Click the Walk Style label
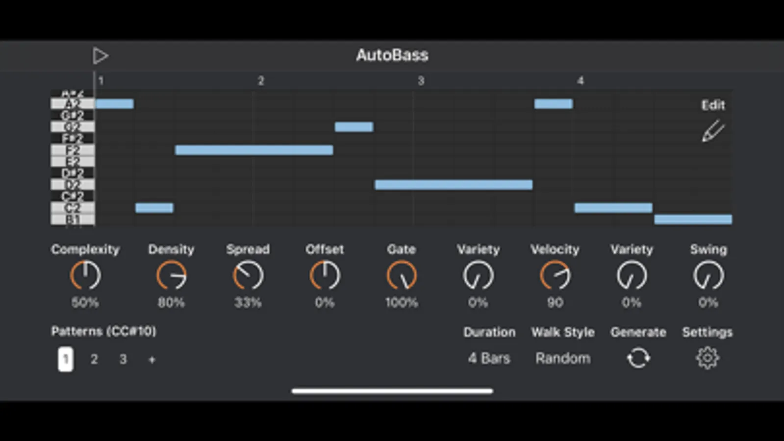 563,332
